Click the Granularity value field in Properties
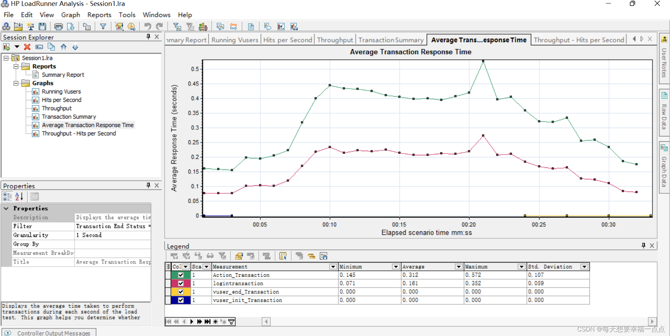The width and height of the screenshot is (670, 336). (113, 235)
